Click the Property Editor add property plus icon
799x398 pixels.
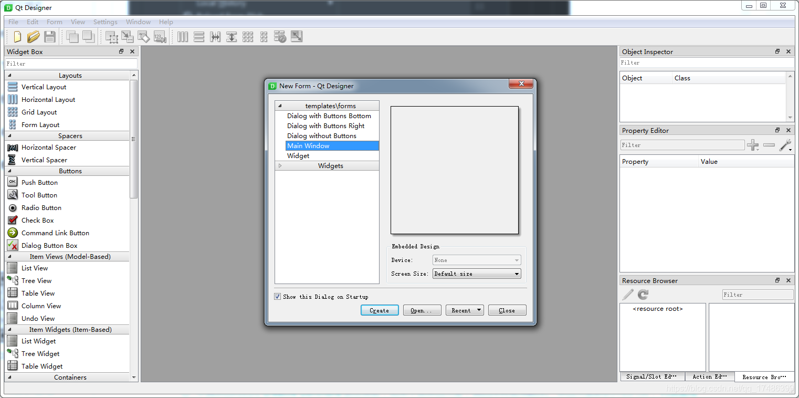[753, 145]
